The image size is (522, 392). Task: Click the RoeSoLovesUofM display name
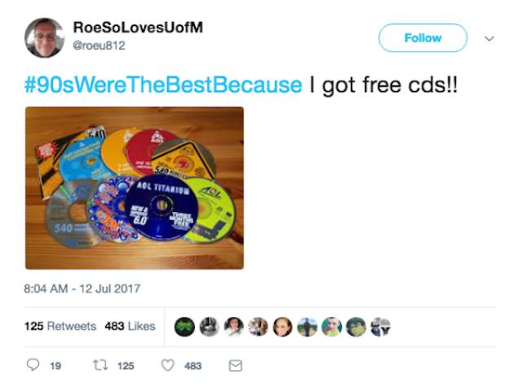point(138,27)
